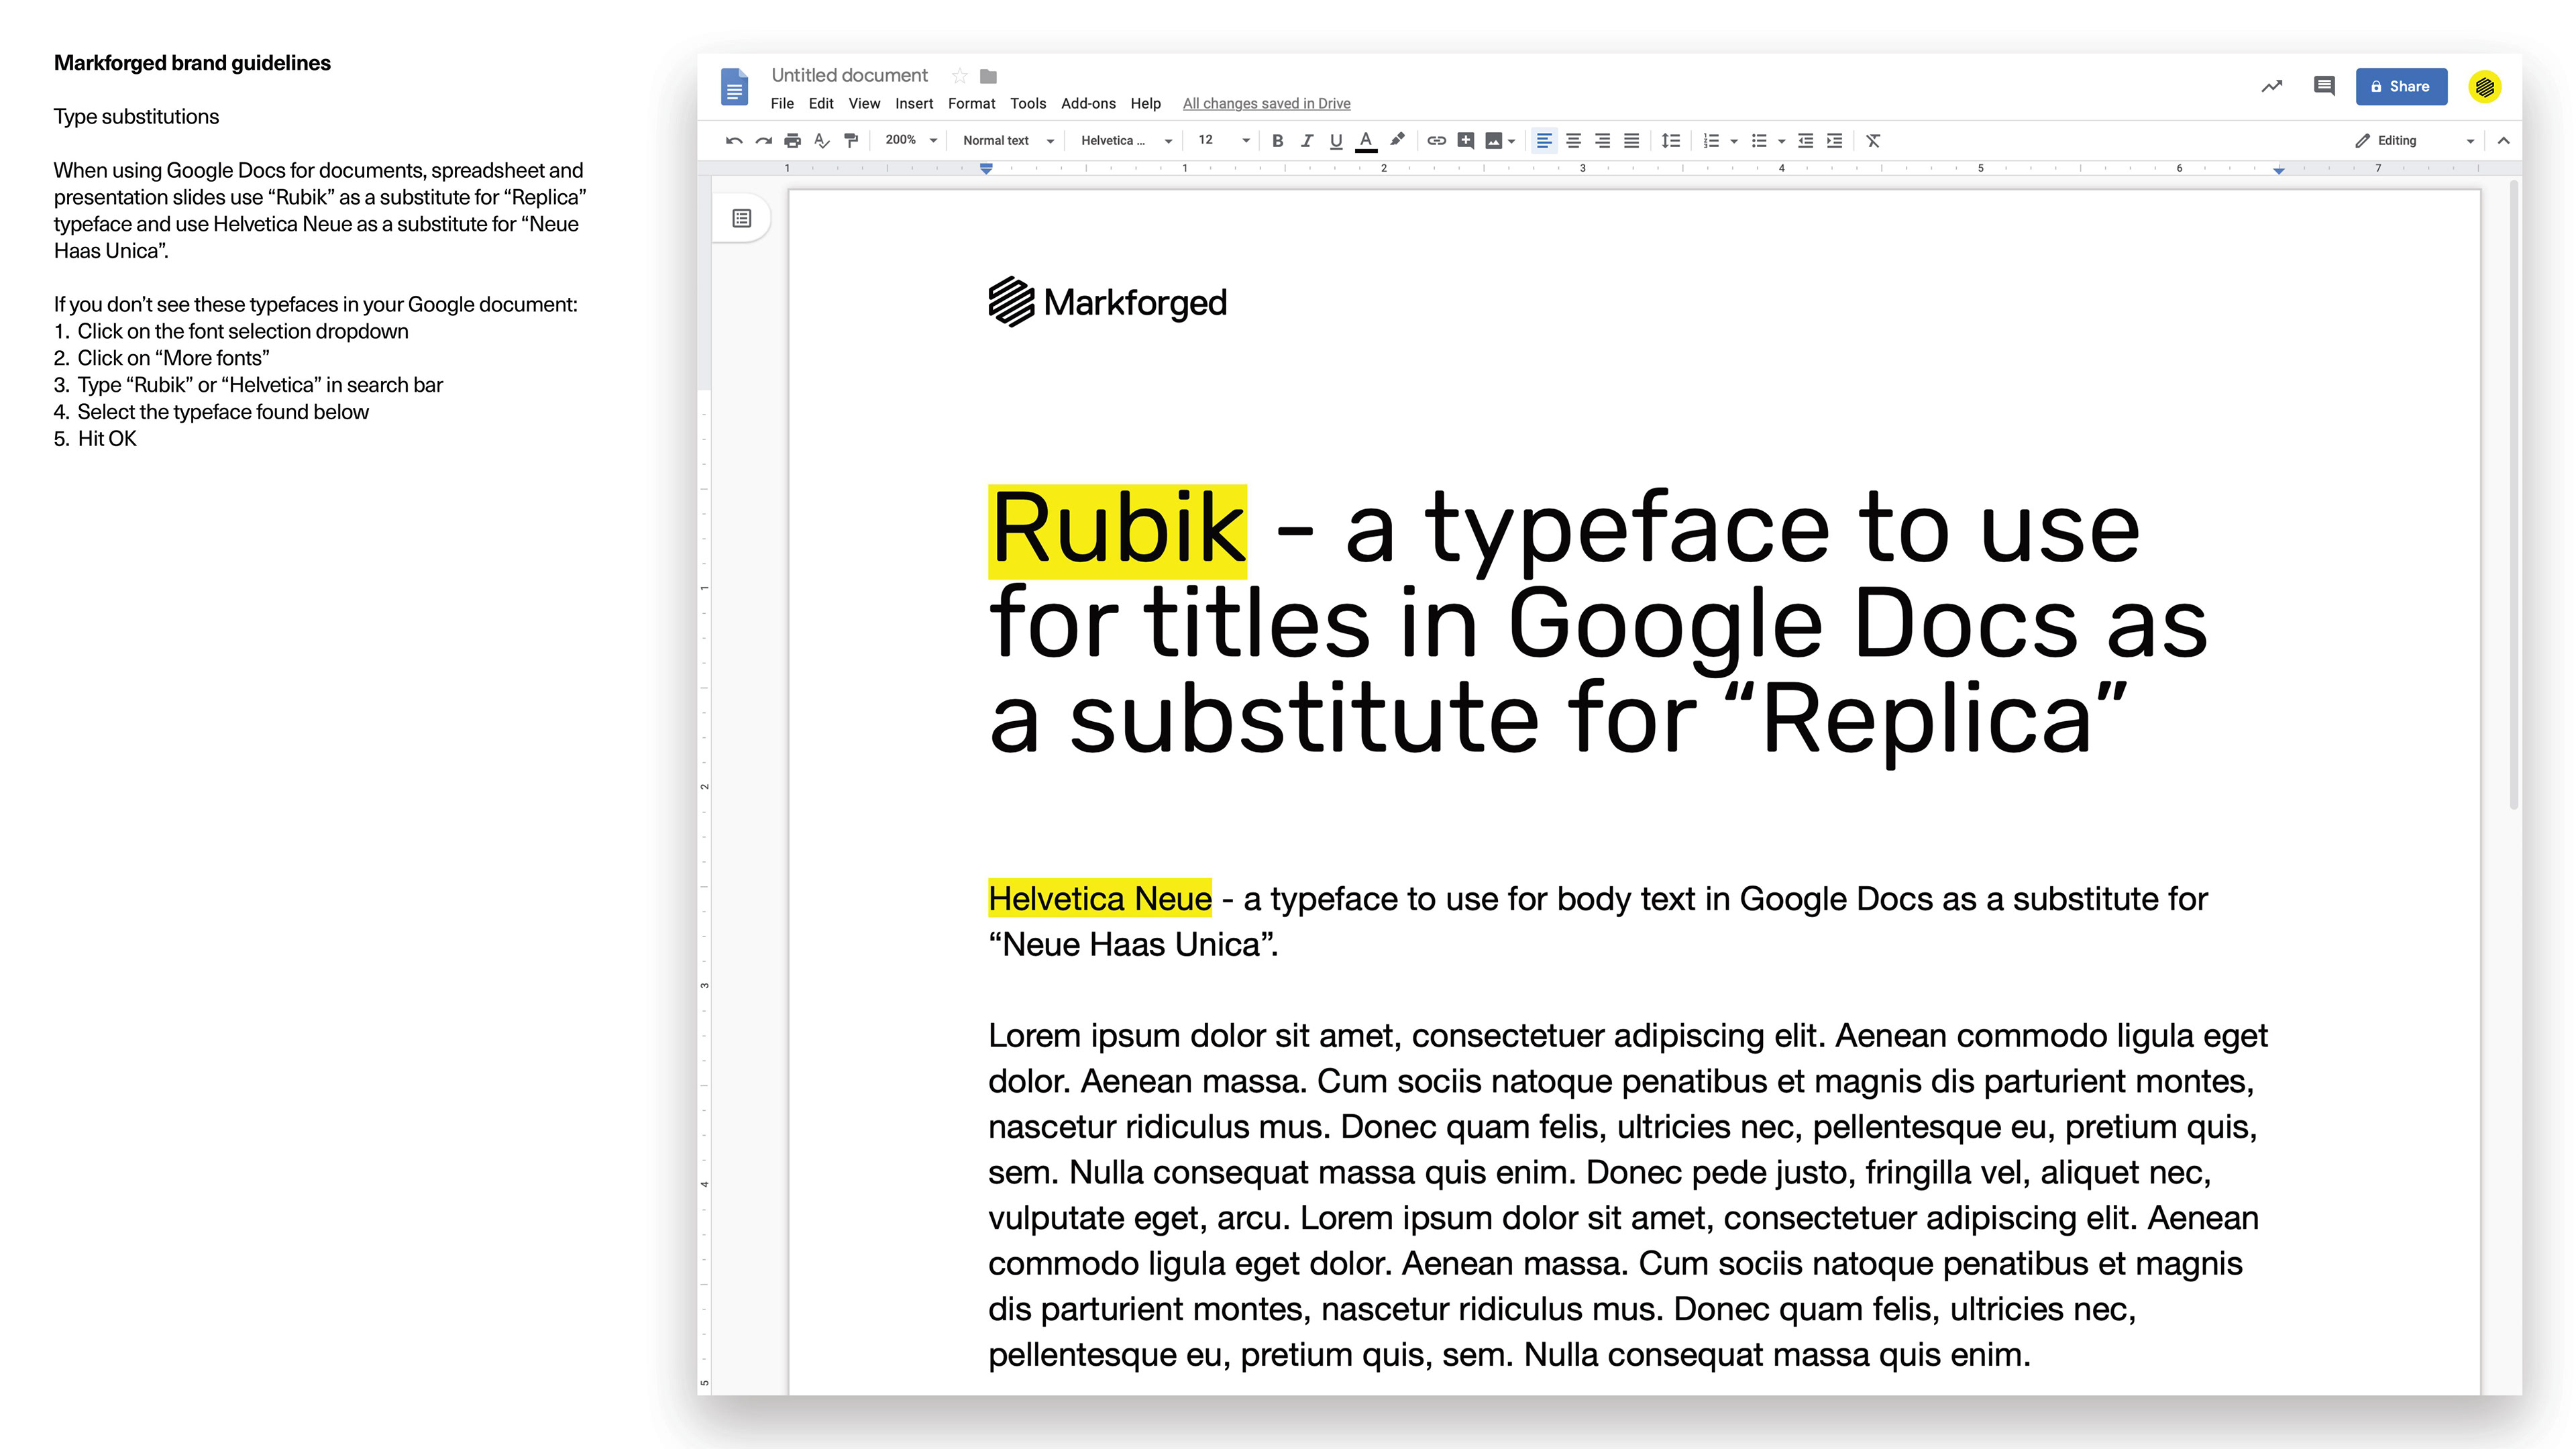This screenshot has width=2576, height=1449.
Task: Click the clear formatting icon
Action: [1873, 141]
